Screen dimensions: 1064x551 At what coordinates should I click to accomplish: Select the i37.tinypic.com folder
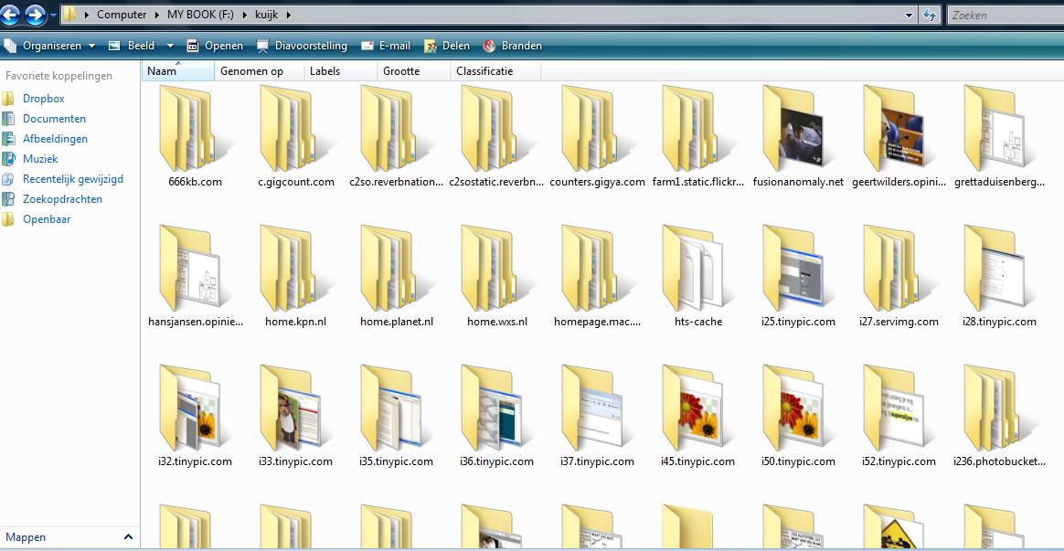click(597, 415)
